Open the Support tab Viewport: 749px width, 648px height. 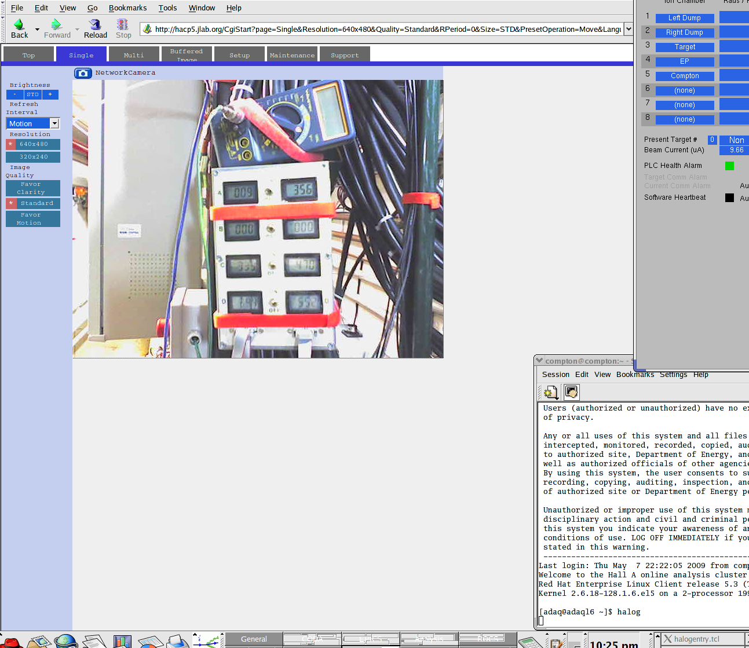click(x=345, y=54)
